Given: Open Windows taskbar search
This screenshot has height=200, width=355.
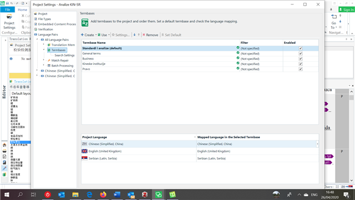Looking at the screenshot, I should [20, 194].
